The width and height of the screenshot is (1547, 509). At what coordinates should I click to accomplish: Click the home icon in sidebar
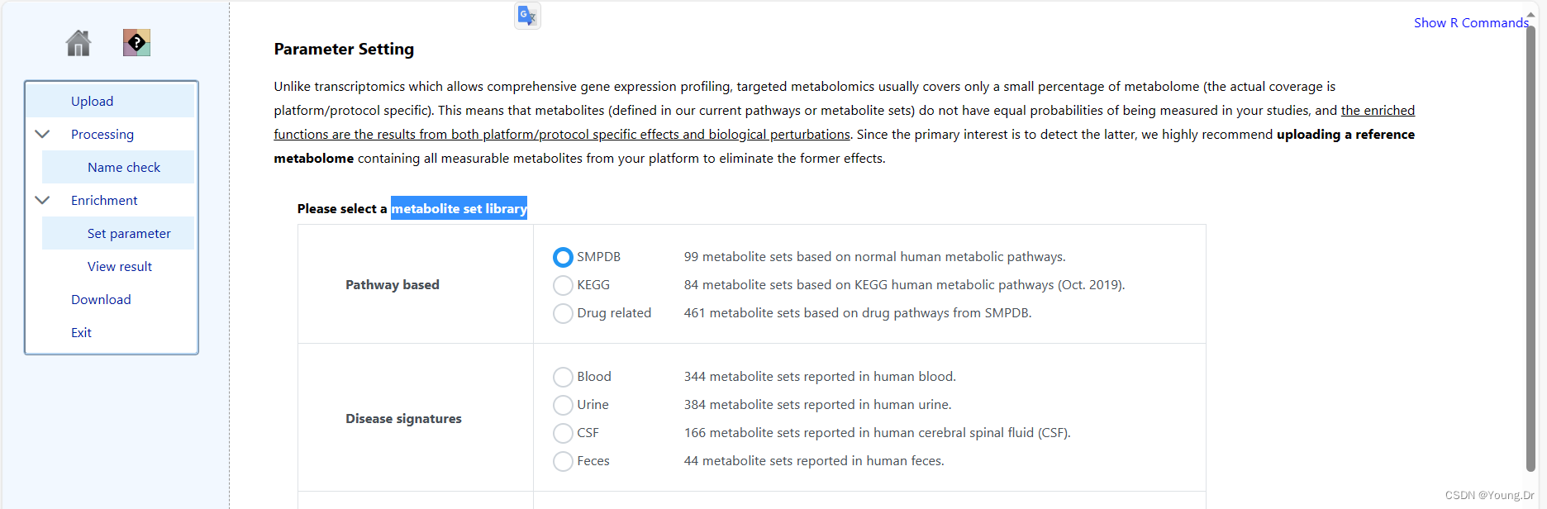(79, 43)
